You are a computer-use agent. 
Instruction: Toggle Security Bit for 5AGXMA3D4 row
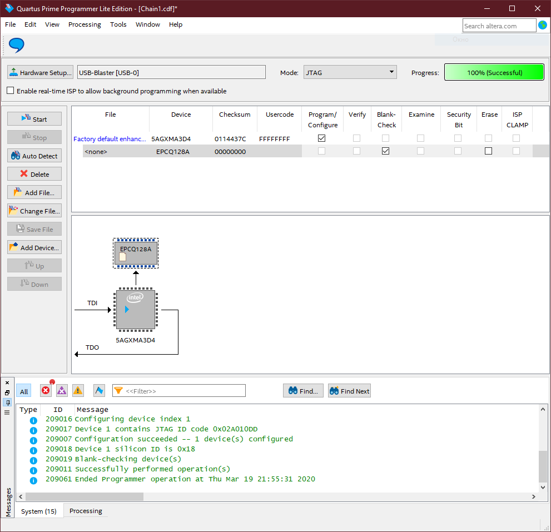pyautogui.click(x=458, y=138)
